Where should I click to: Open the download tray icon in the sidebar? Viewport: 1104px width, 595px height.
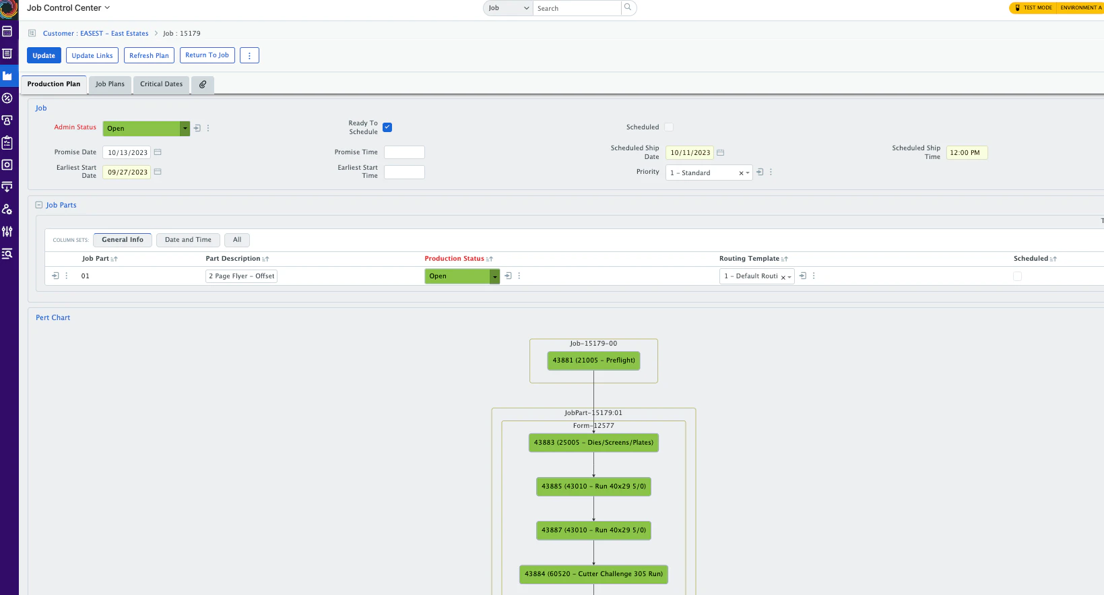pyautogui.click(x=7, y=187)
